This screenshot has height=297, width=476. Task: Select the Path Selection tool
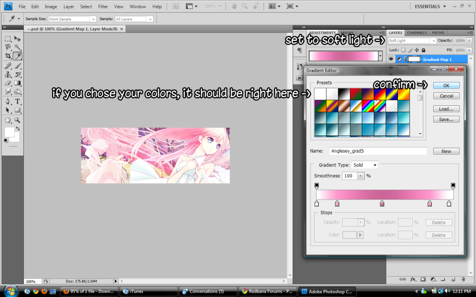tap(8, 110)
